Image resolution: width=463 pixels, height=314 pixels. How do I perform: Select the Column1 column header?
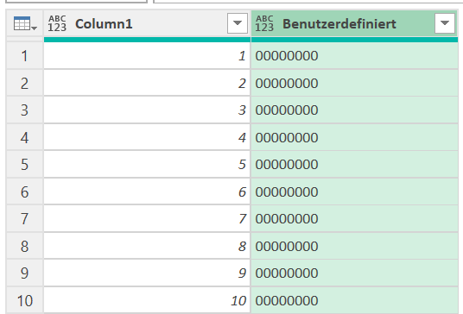[147, 23]
